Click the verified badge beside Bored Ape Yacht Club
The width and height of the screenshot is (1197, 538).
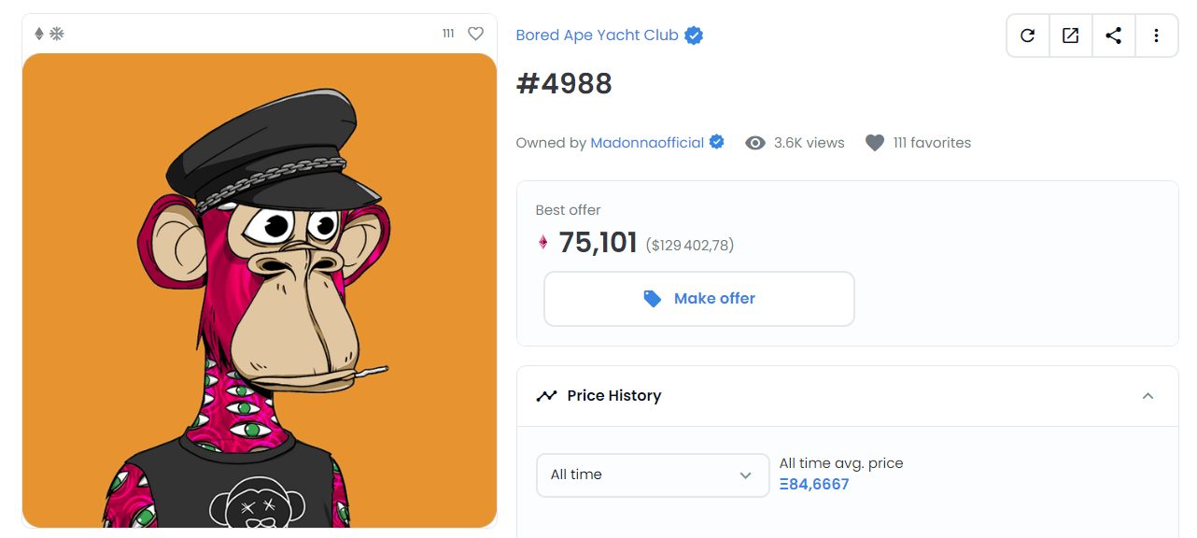pos(693,35)
